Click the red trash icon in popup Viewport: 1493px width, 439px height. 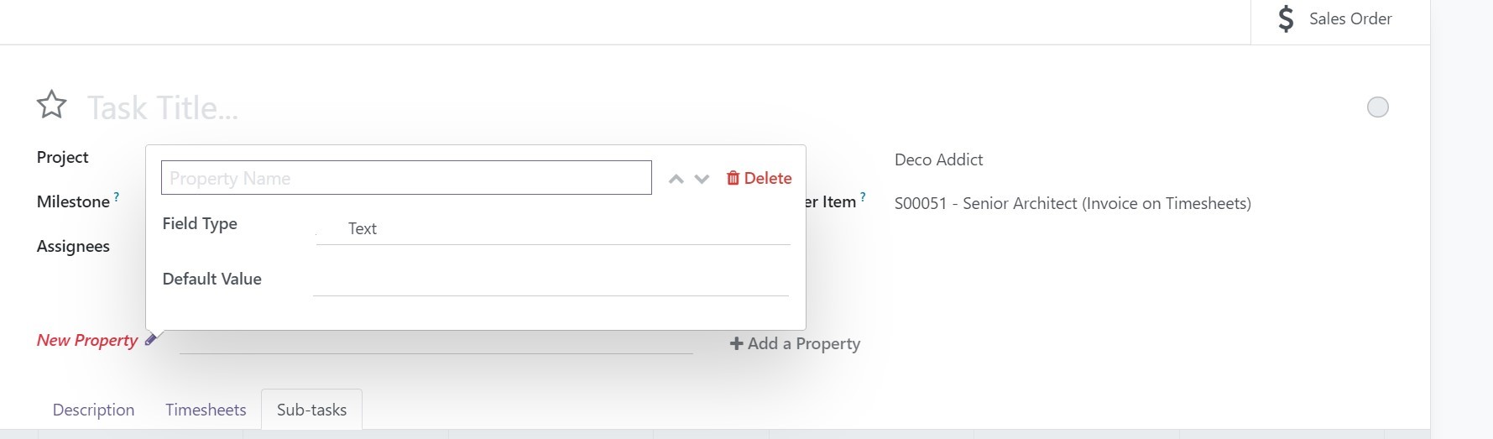pos(733,178)
